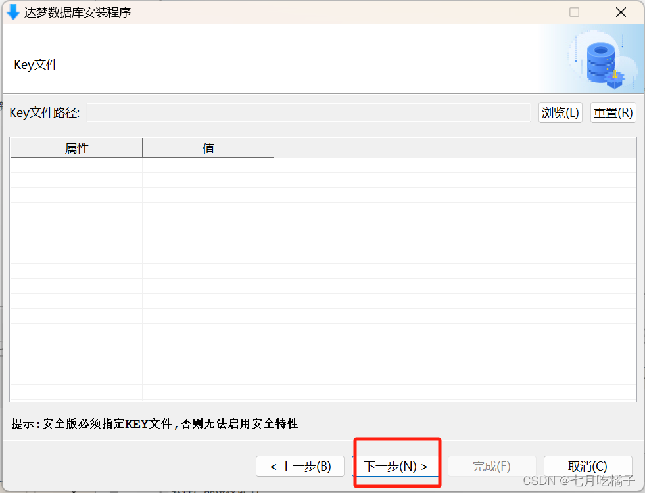645x493 pixels.
Task: Click the disabled 完成(F) button
Action: [x=492, y=466]
